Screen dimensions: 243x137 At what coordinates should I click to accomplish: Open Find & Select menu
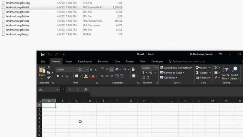[235, 73]
